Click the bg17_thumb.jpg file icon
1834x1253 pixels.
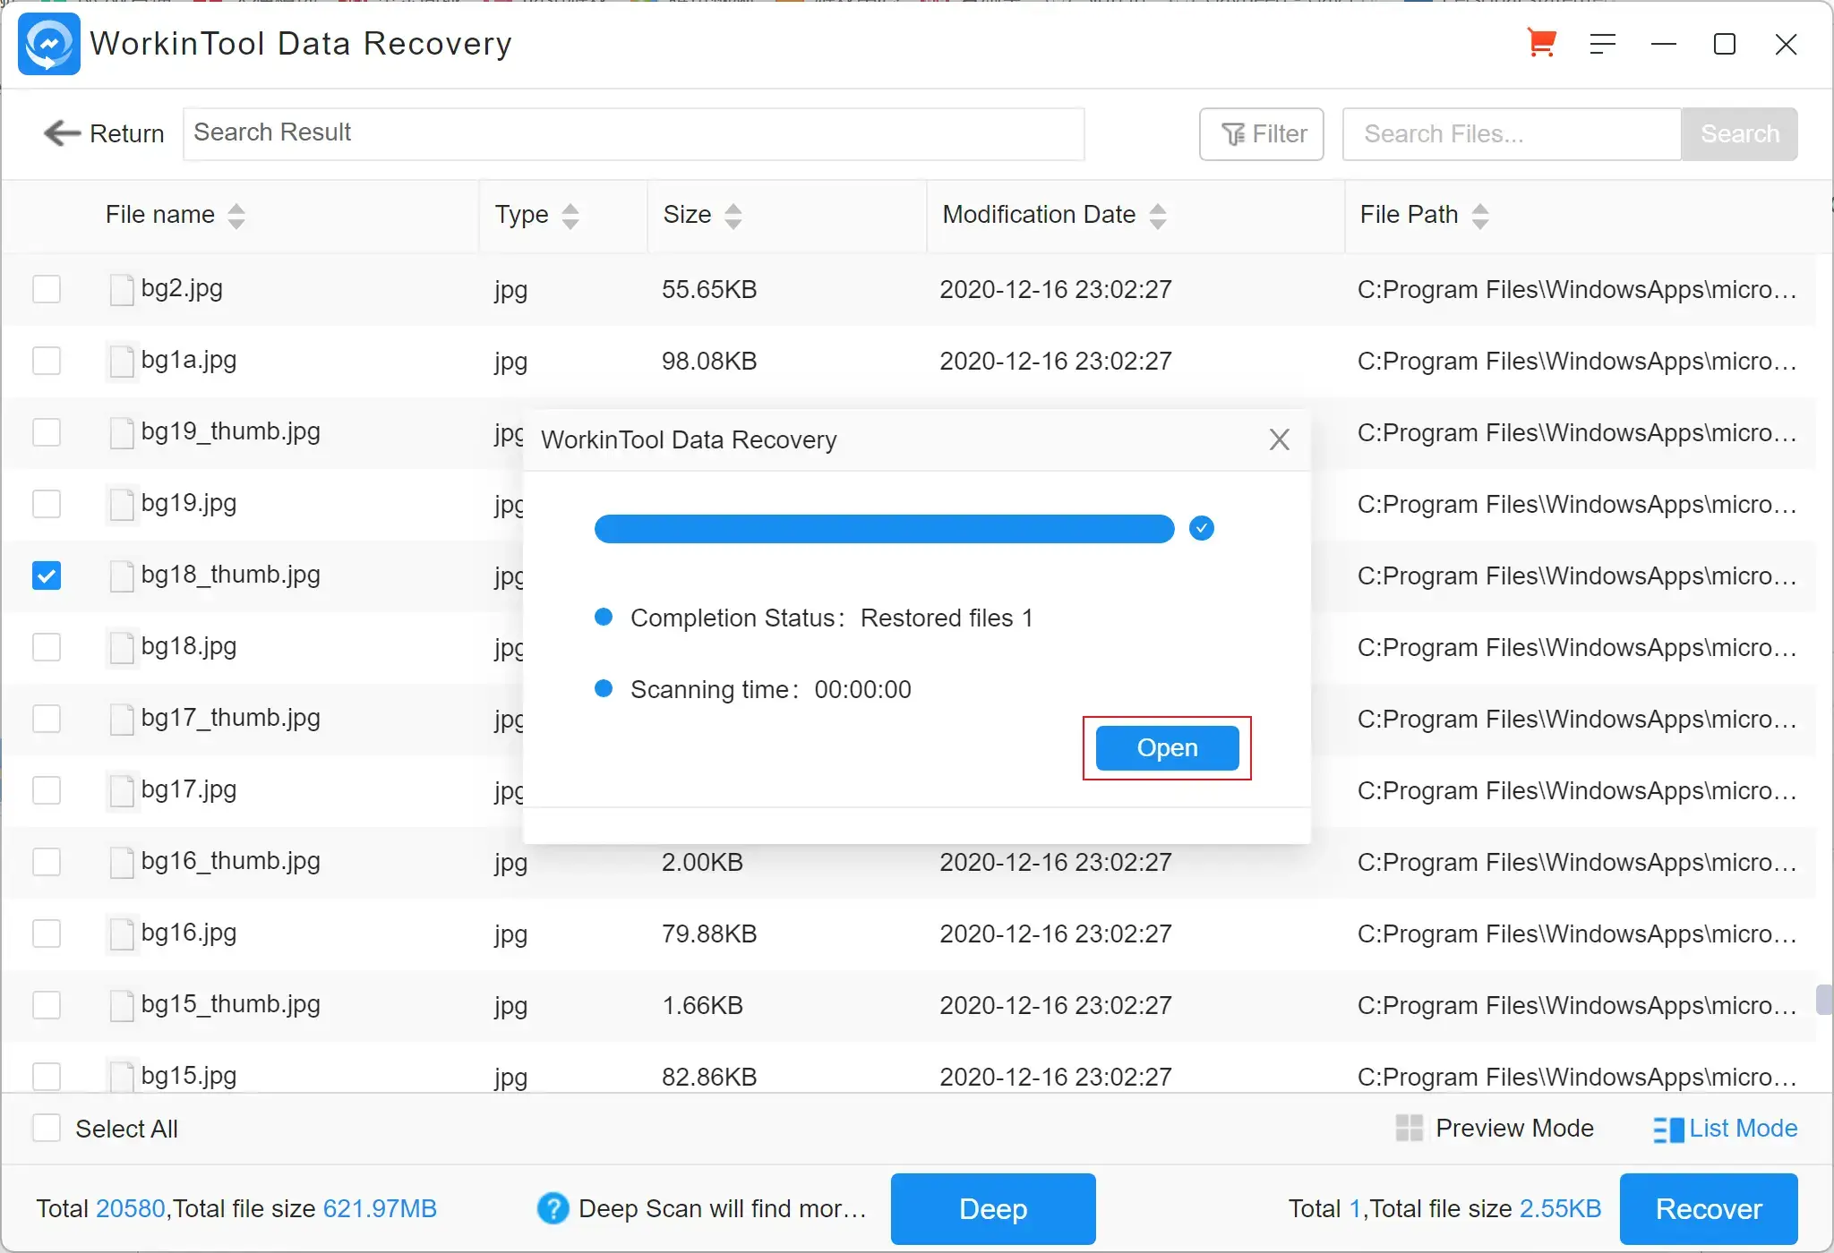(x=122, y=720)
